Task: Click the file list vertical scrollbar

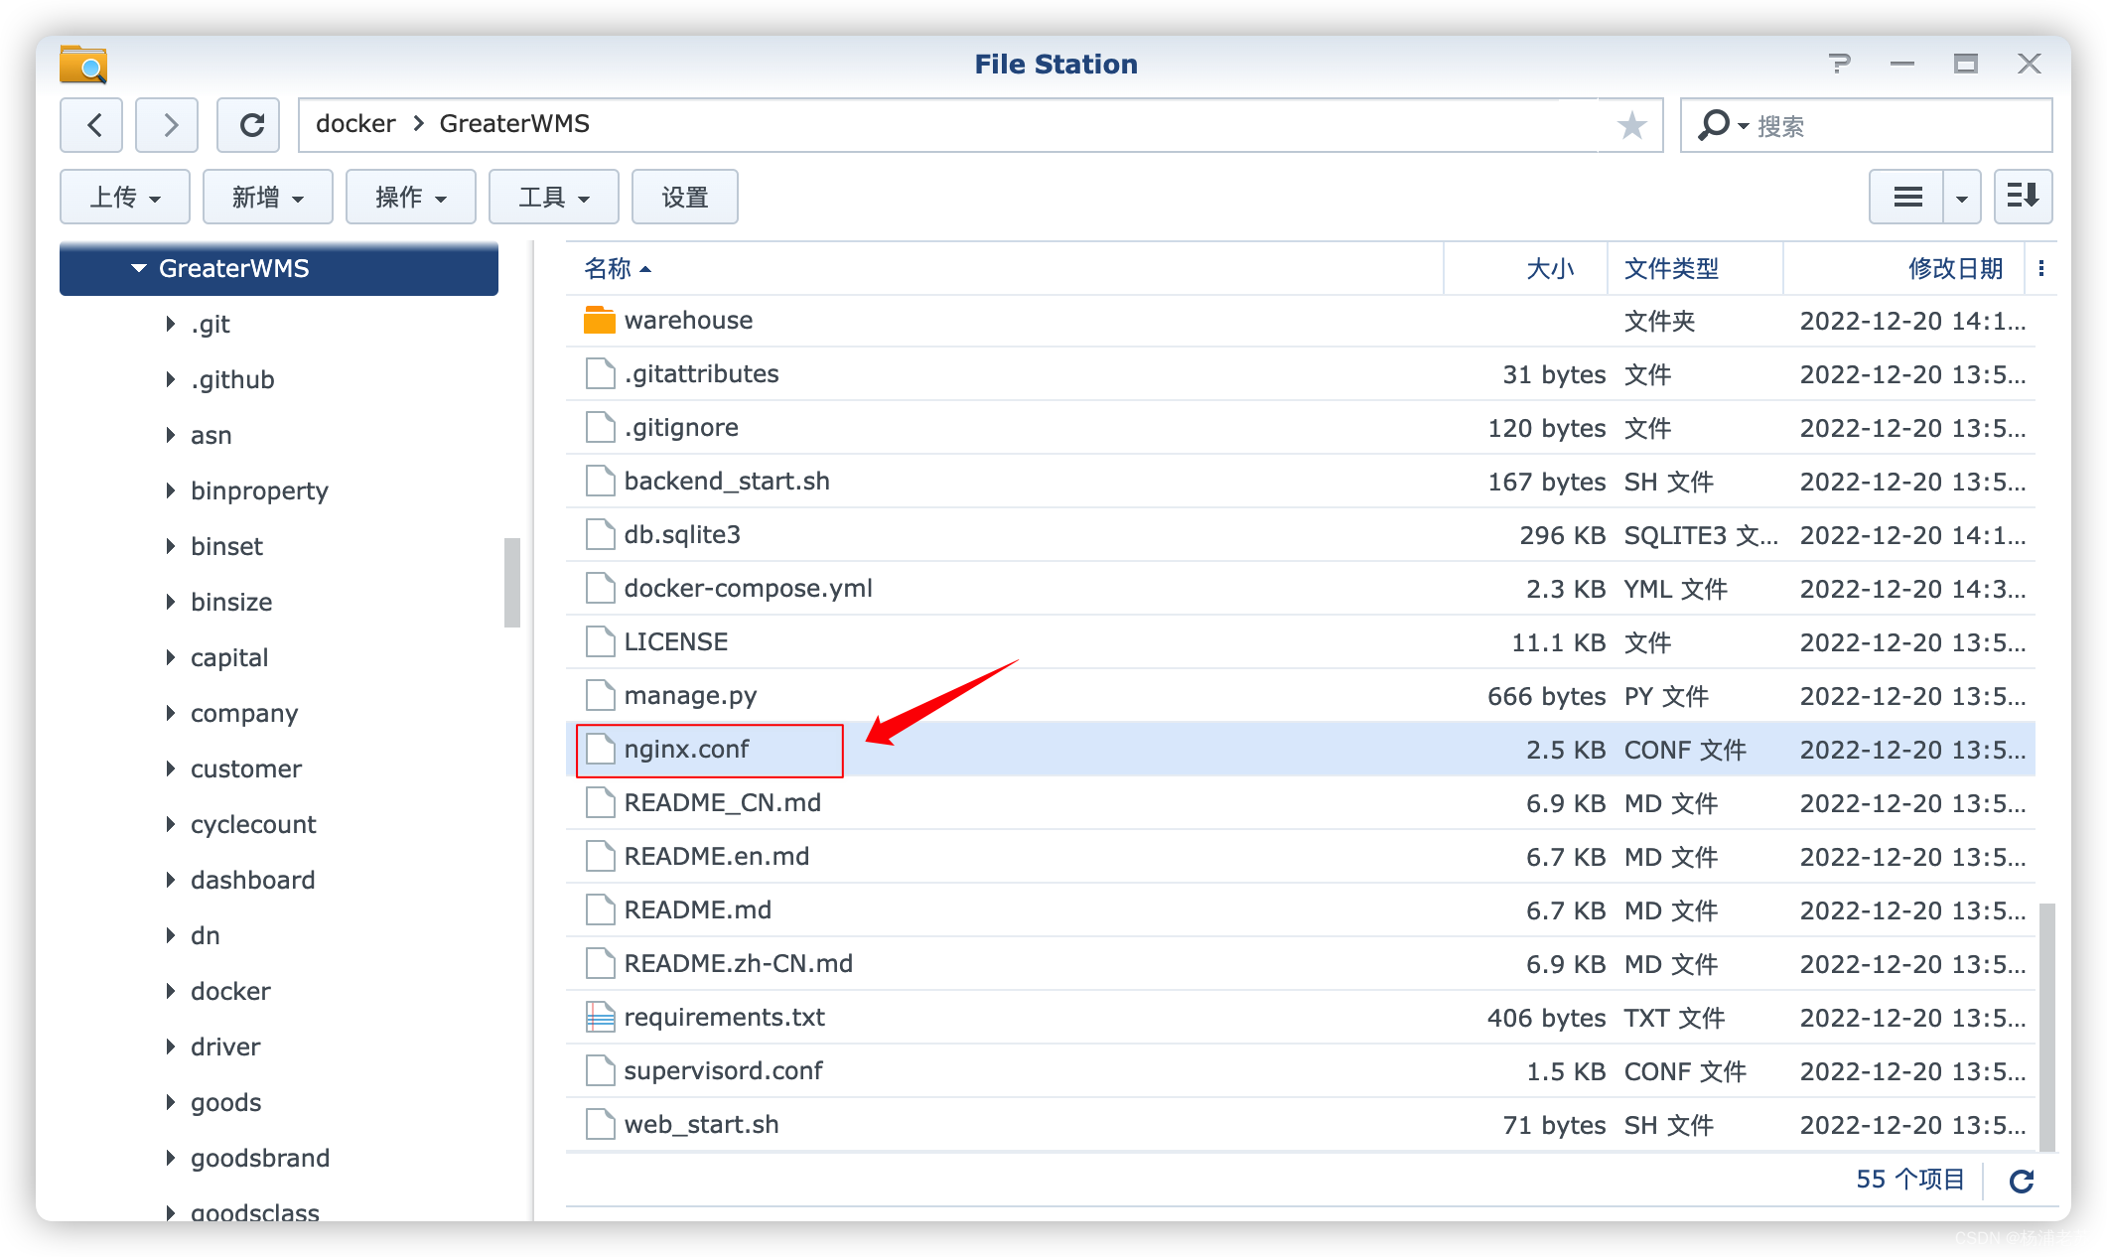Action: tap(2046, 1027)
